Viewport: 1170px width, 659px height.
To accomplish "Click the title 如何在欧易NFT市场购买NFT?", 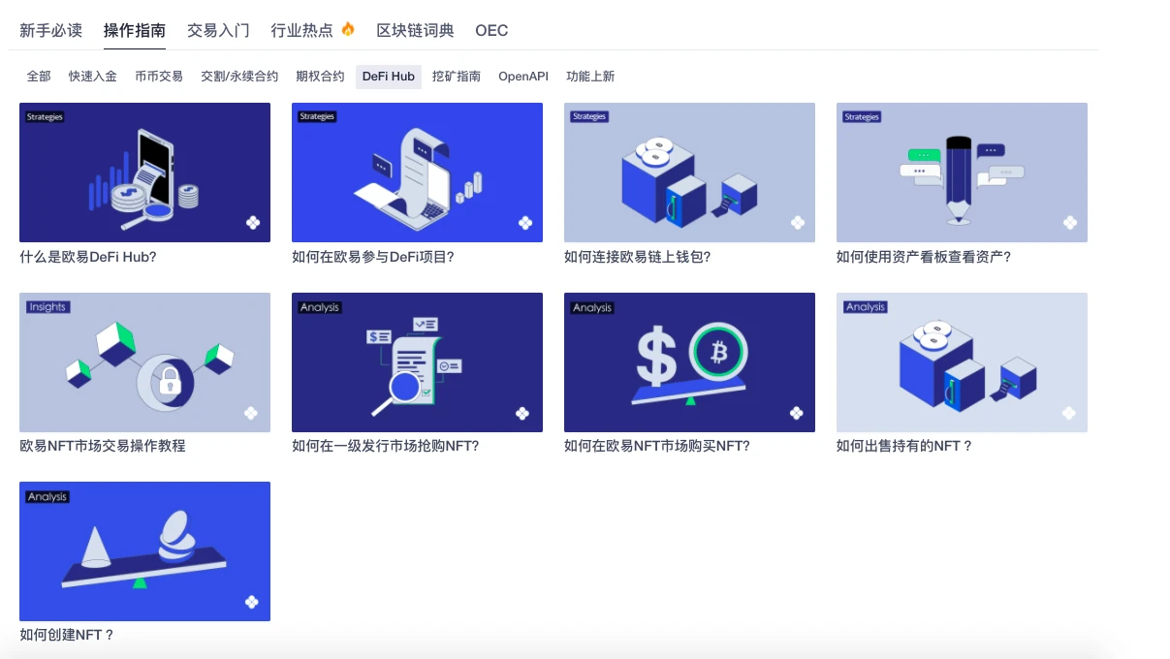I will click(x=657, y=446).
